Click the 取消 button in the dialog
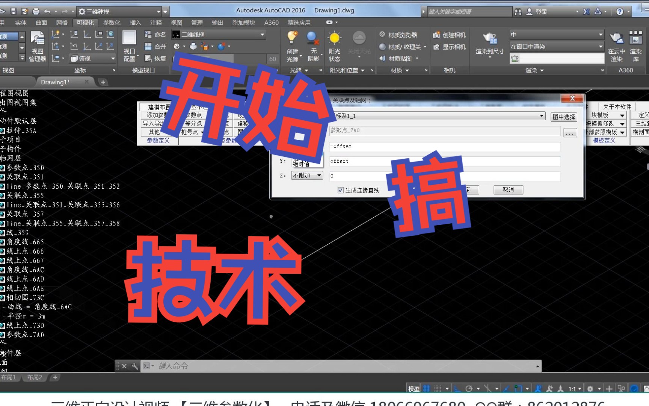 click(x=508, y=190)
